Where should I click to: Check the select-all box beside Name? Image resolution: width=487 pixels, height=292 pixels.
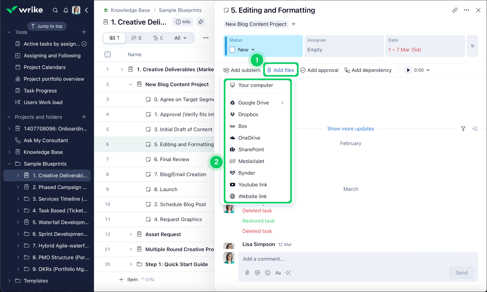108,55
